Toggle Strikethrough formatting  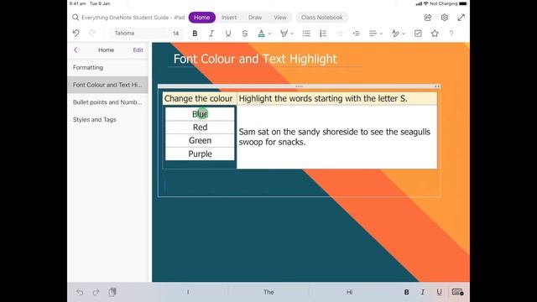point(244,34)
